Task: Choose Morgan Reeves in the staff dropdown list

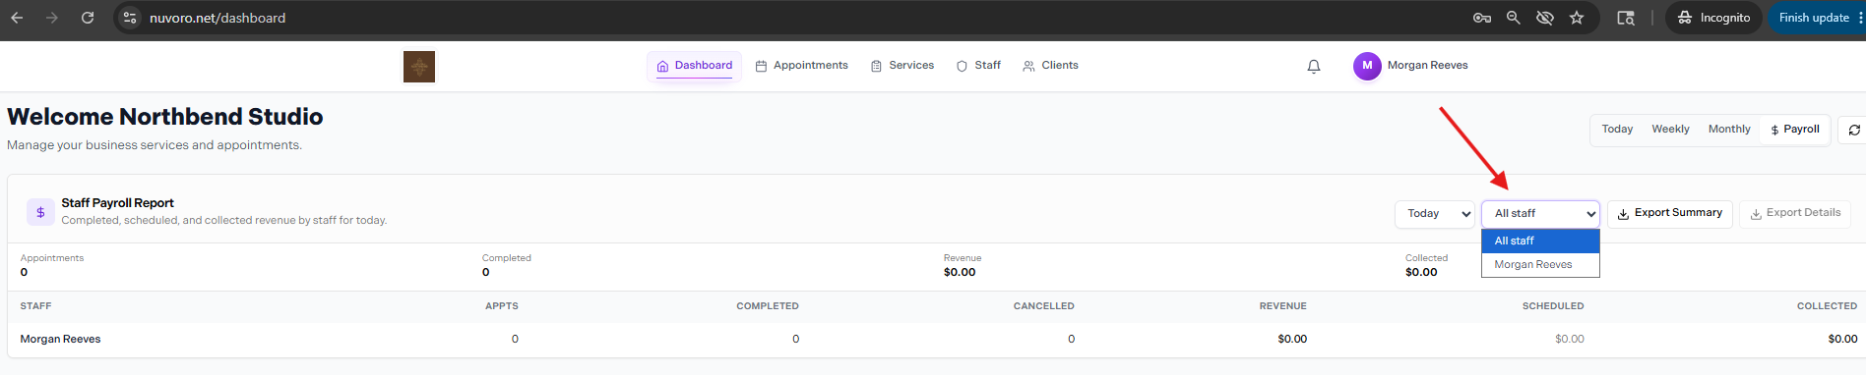Action: (1540, 265)
